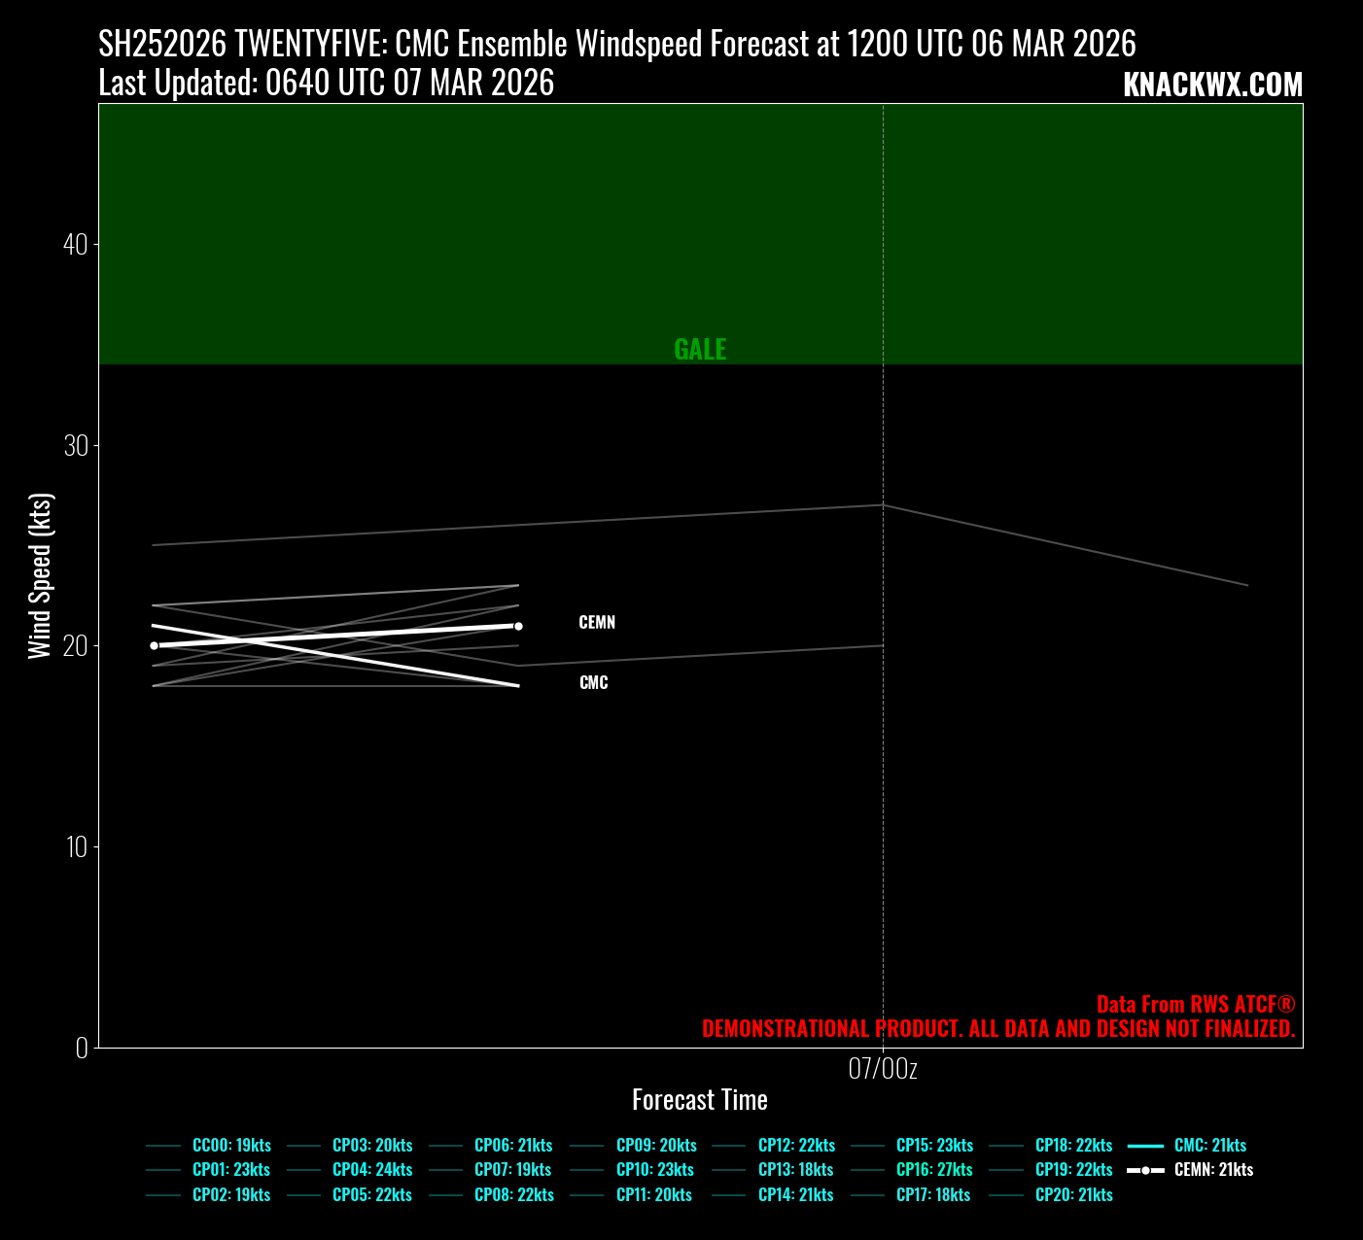Click the SH252026 TWENTYFIVE chart title
This screenshot has height=1240, width=1363.
coord(616,44)
